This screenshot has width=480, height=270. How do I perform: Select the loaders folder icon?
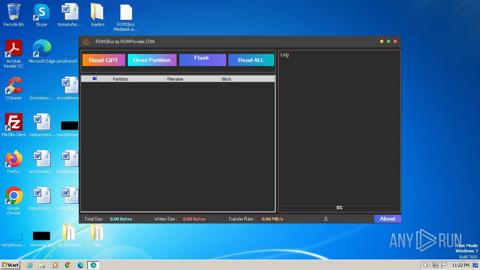click(x=97, y=15)
